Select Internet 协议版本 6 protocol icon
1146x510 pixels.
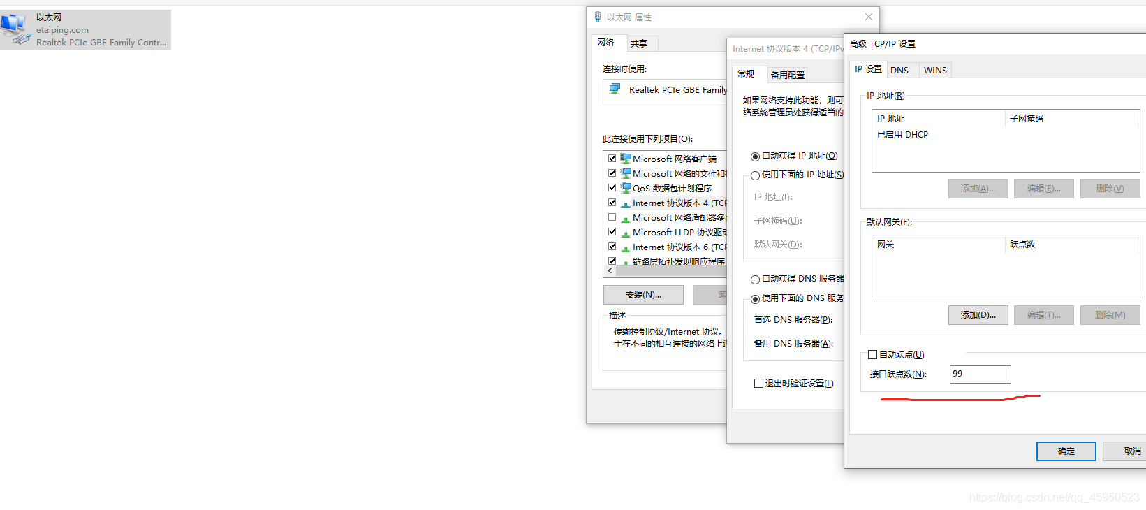click(x=626, y=247)
